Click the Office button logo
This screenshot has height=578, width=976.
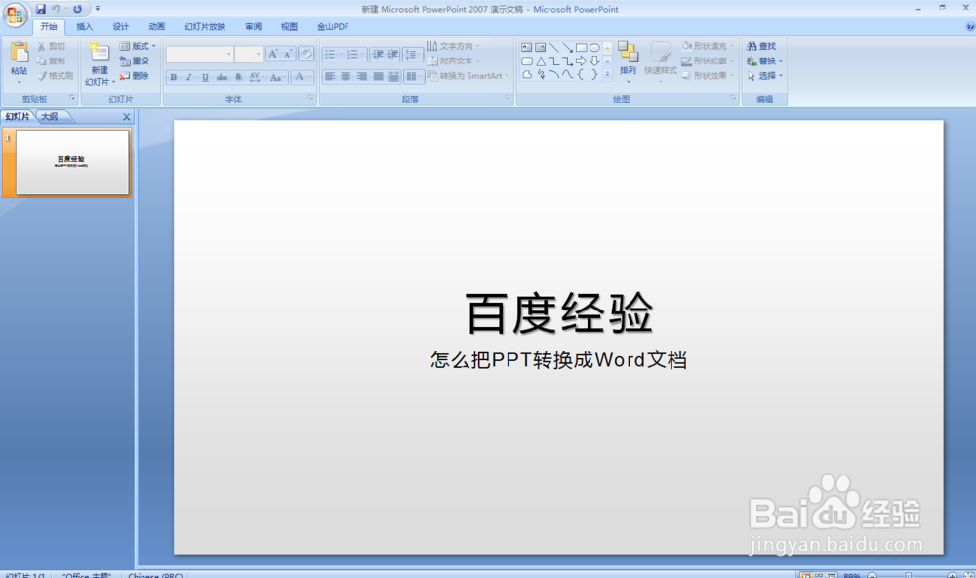15,15
